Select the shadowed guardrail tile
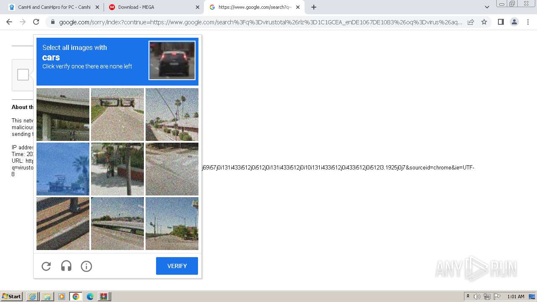Viewport: 537px width, 302px height. click(63, 224)
